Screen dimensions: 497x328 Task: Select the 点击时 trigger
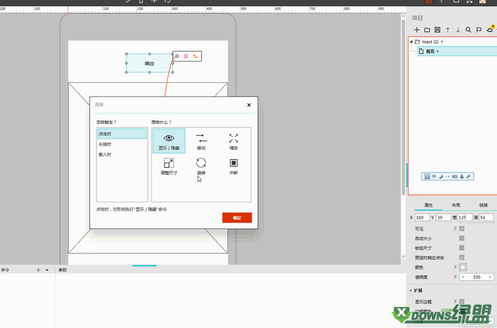[122, 134]
